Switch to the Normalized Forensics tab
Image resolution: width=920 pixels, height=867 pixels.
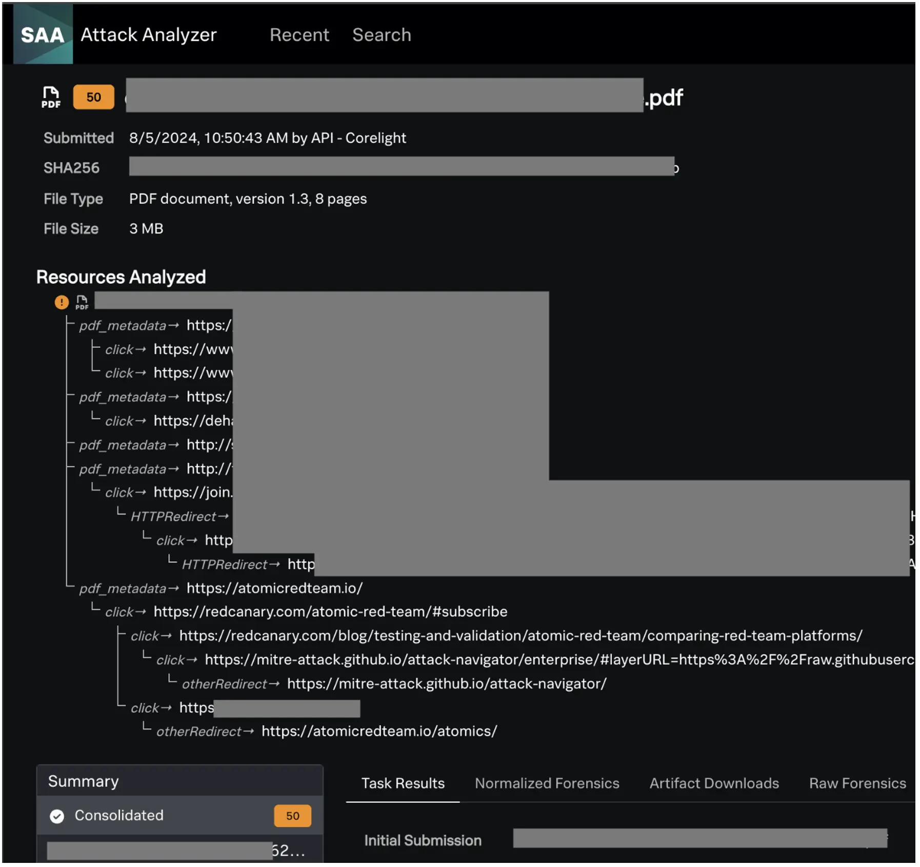point(547,783)
